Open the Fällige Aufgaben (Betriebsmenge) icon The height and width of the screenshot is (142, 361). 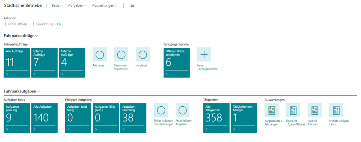[161, 110]
